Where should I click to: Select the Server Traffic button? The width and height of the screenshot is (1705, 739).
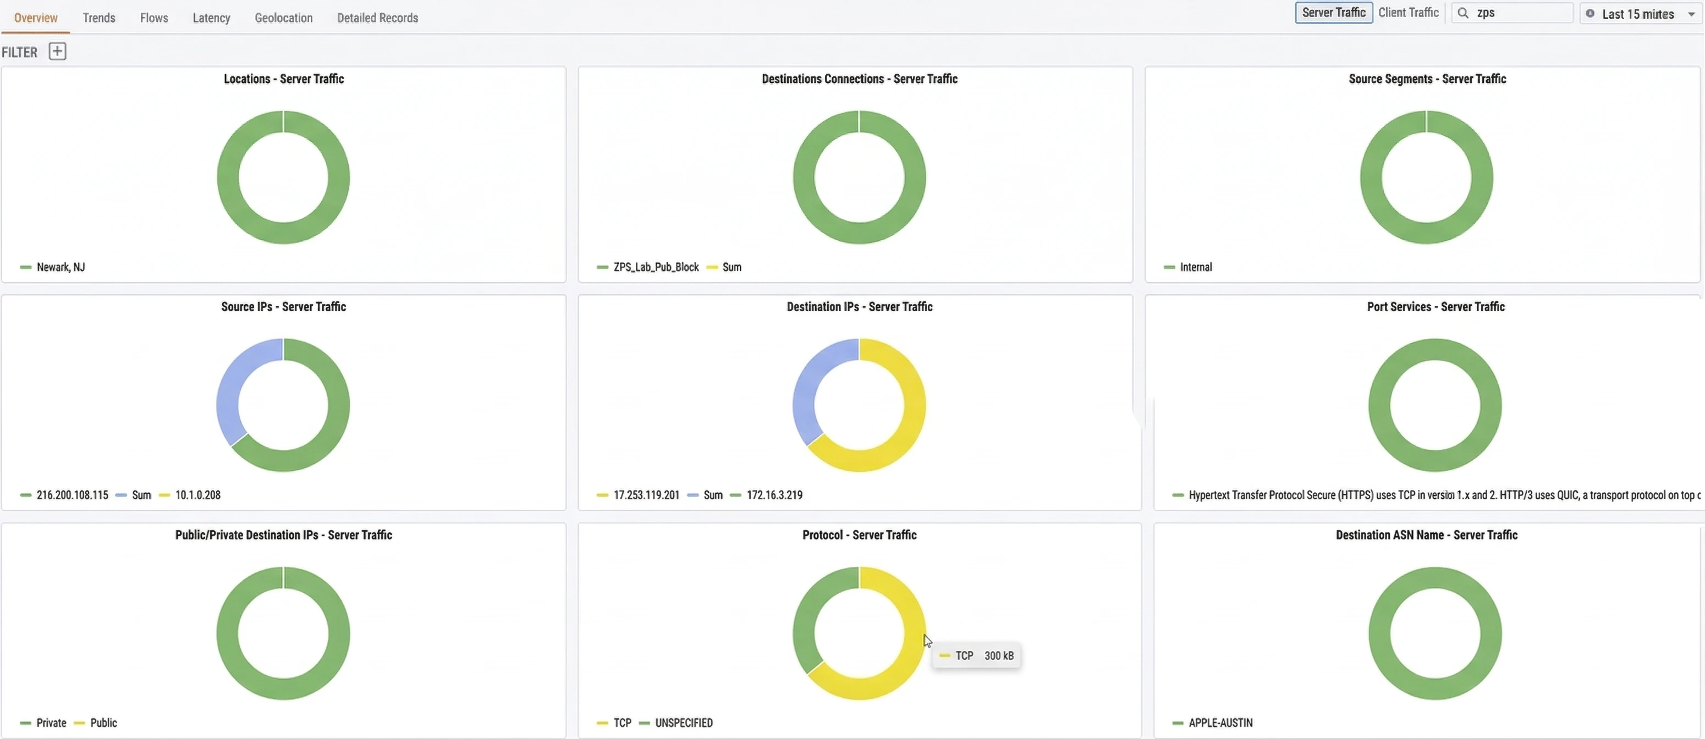tap(1333, 12)
